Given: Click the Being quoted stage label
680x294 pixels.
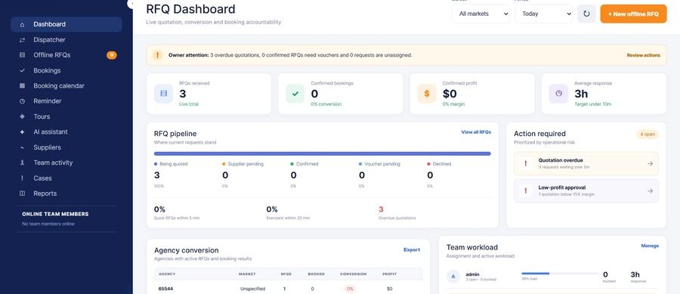Looking at the screenshot, I should point(174,164).
